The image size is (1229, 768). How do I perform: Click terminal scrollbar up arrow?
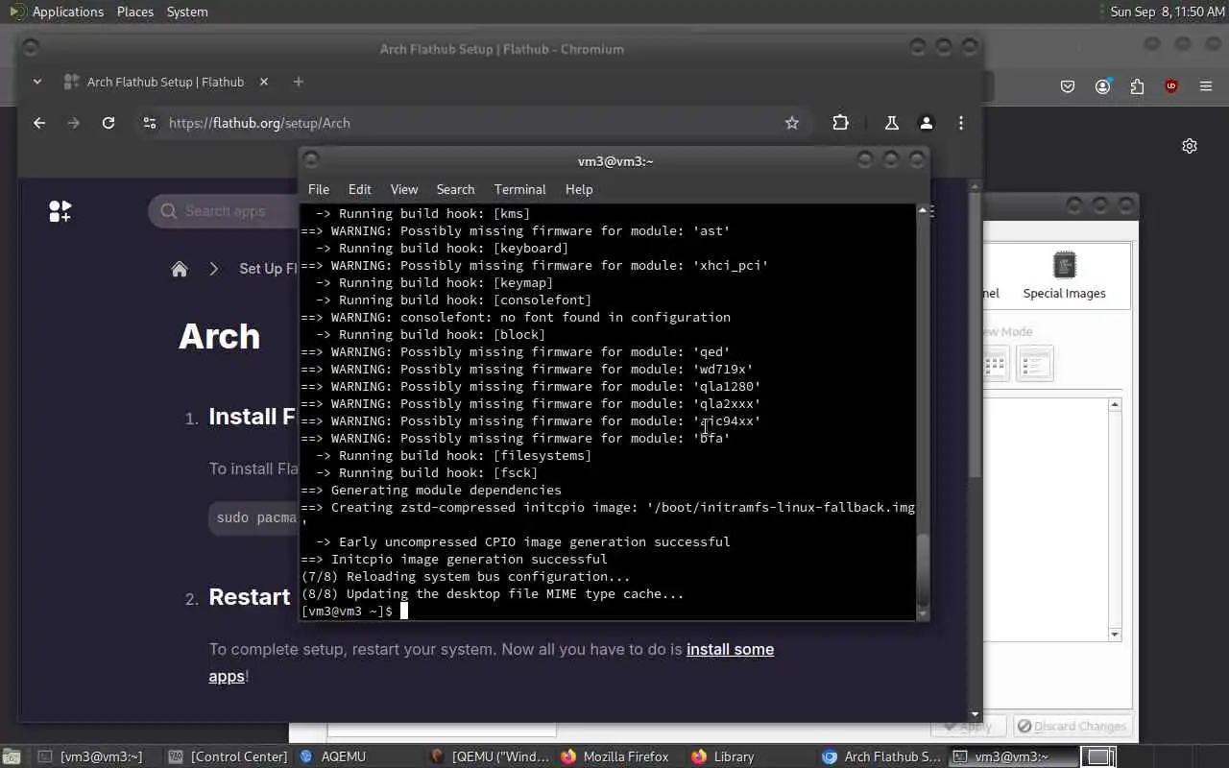coord(923,210)
